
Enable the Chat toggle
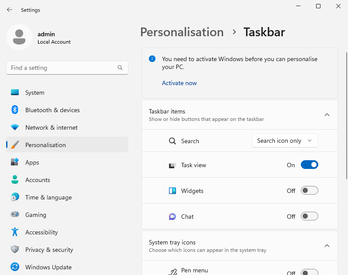(x=309, y=217)
